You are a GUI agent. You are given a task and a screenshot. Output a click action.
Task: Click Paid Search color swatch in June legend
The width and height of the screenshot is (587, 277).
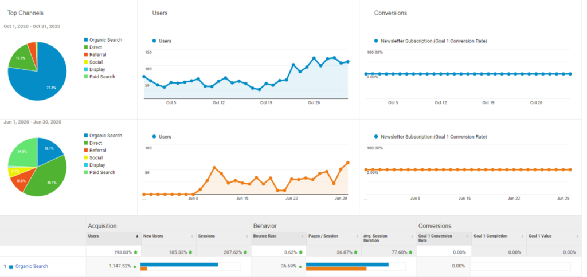click(85, 172)
